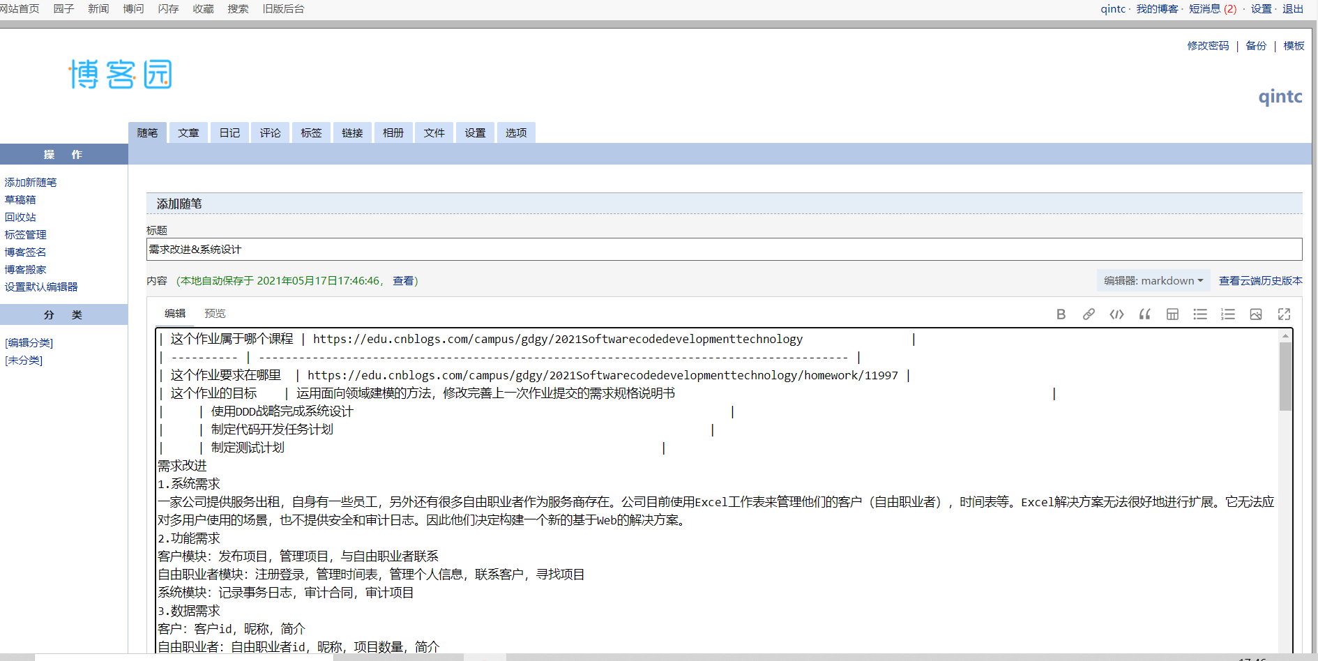This screenshot has height=661, width=1318.
Task: Switch to the 文件 tab
Action: tap(434, 132)
